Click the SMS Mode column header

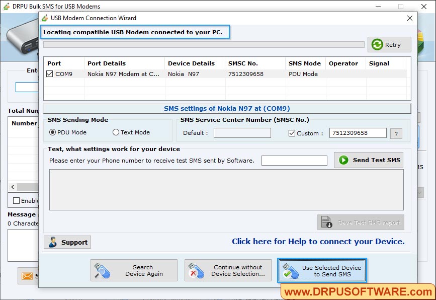(305, 63)
